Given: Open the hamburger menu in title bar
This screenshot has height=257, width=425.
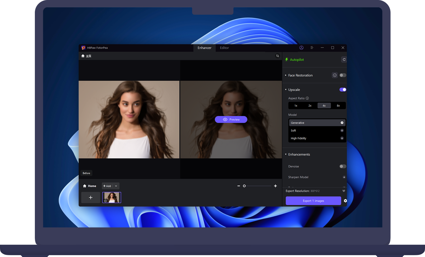Looking at the screenshot, I should point(312,48).
